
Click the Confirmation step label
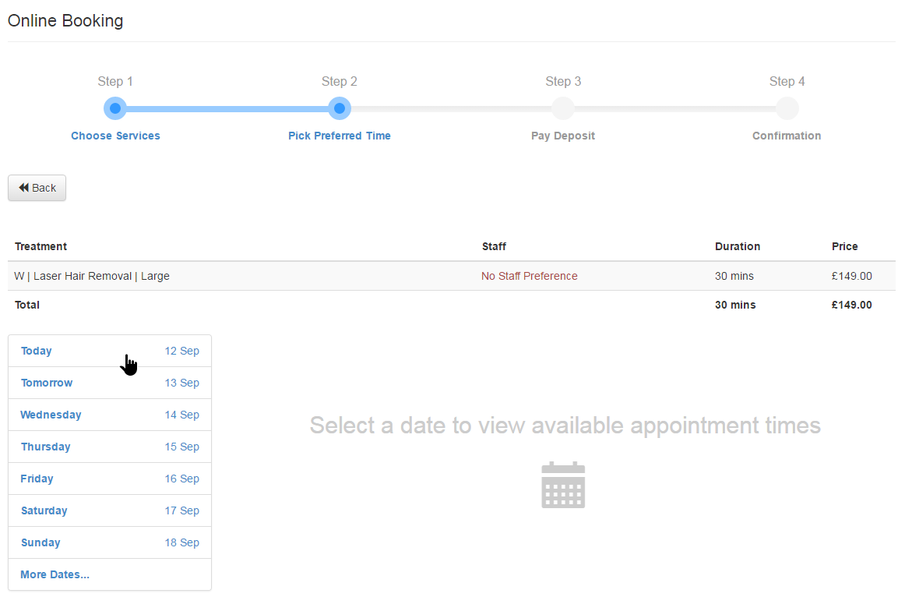[x=787, y=136]
